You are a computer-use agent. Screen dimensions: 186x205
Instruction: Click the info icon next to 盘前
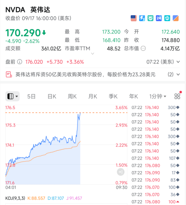point(20,62)
